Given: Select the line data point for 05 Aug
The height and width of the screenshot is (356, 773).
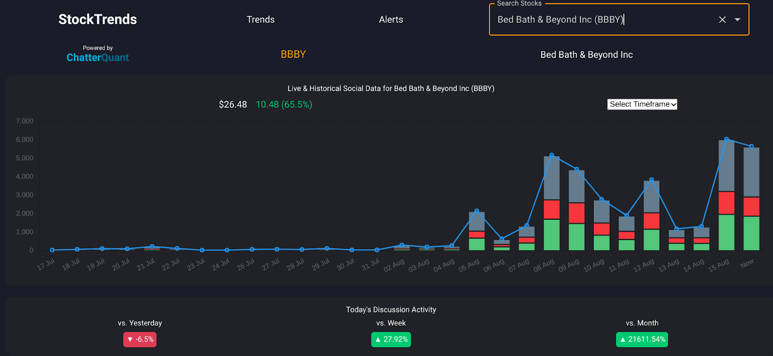Looking at the screenshot, I should point(477,211).
